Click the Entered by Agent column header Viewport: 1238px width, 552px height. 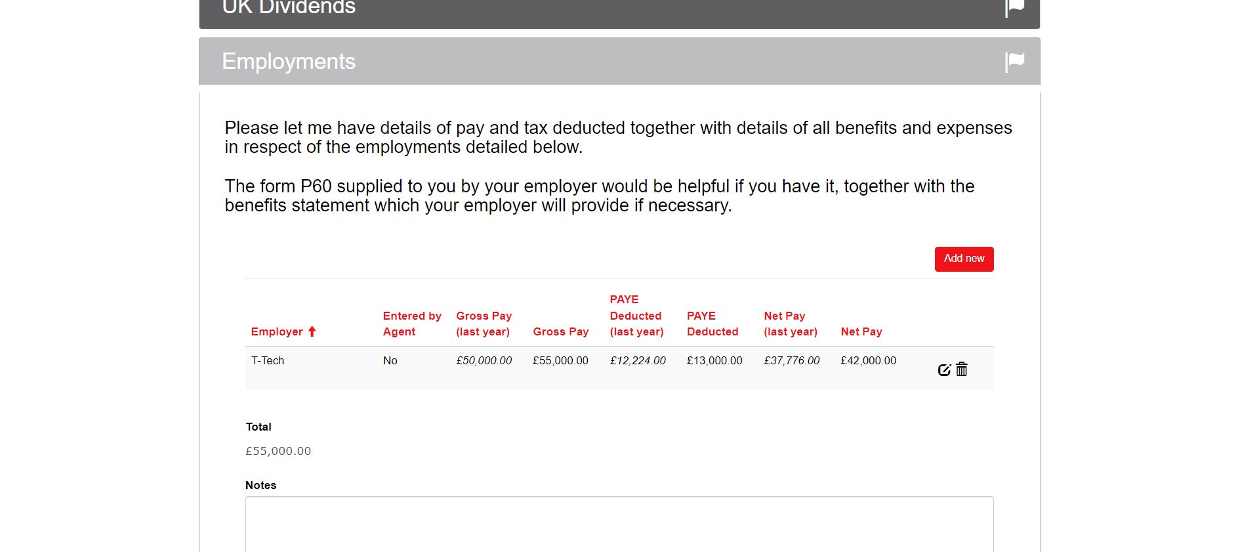click(x=412, y=324)
